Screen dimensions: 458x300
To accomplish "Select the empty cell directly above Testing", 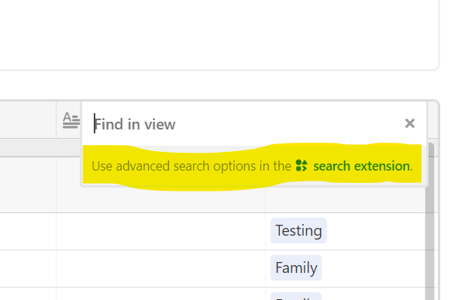I will (x=345, y=199).
